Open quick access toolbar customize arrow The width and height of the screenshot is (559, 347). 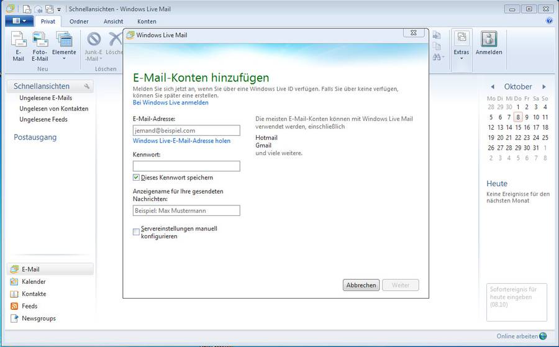[59, 9]
